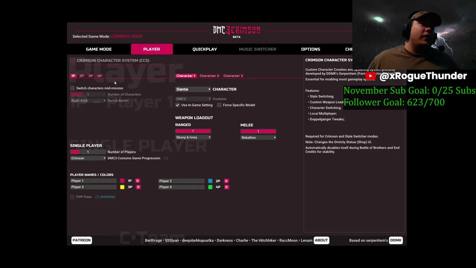Click the (?) beside Costume Game Progression

(166, 158)
